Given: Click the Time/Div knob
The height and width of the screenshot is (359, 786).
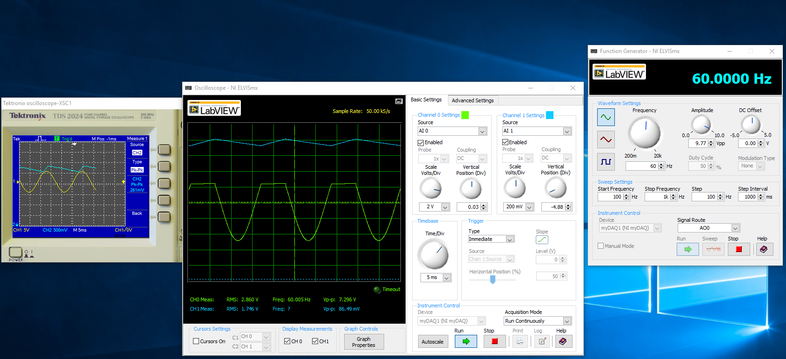Looking at the screenshot, I should click(433, 254).
